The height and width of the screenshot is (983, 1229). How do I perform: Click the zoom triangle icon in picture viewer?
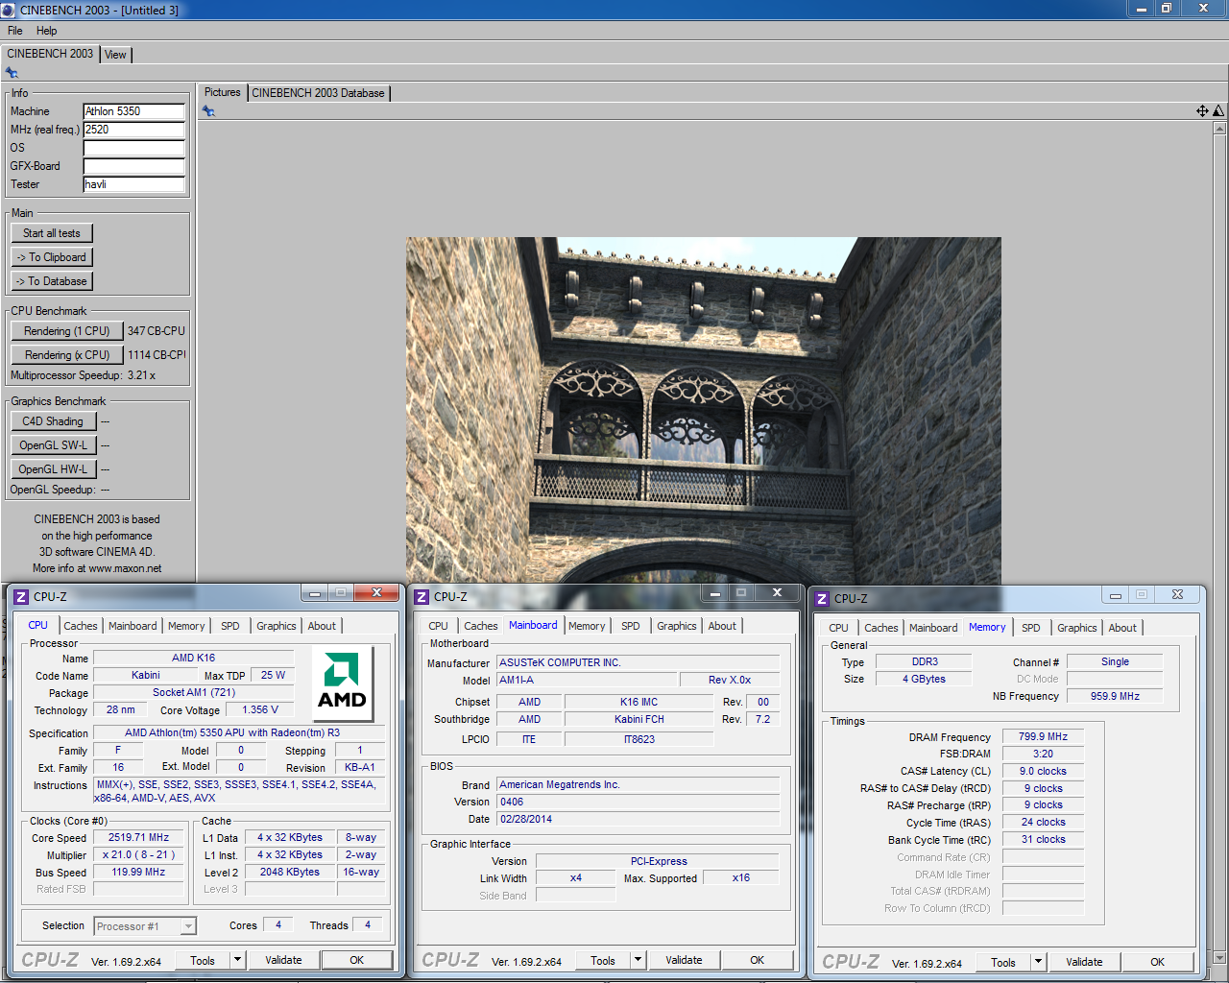1218,111
